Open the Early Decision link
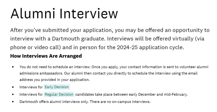217x112 pixels. (x=57, y=87)
